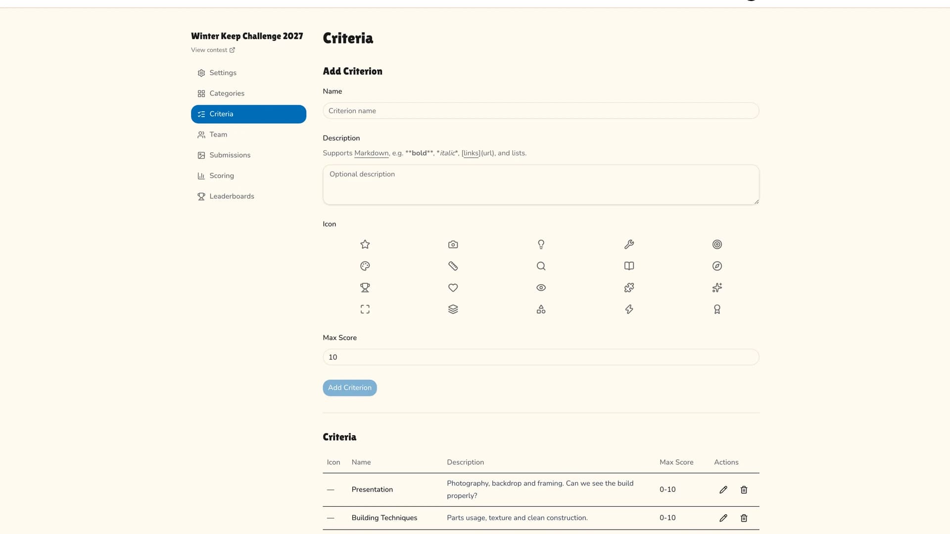Click 'Parts usage, texture and clean construction.'
This screenshot has height=534, width=950.
(517, 518)
